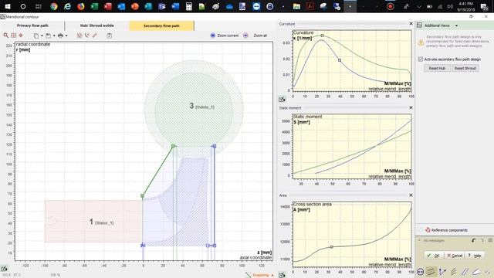Click the double diagonal line icon at bottom right
The height and width of the screenshot is (278, 494).
[x=465, y=271]
